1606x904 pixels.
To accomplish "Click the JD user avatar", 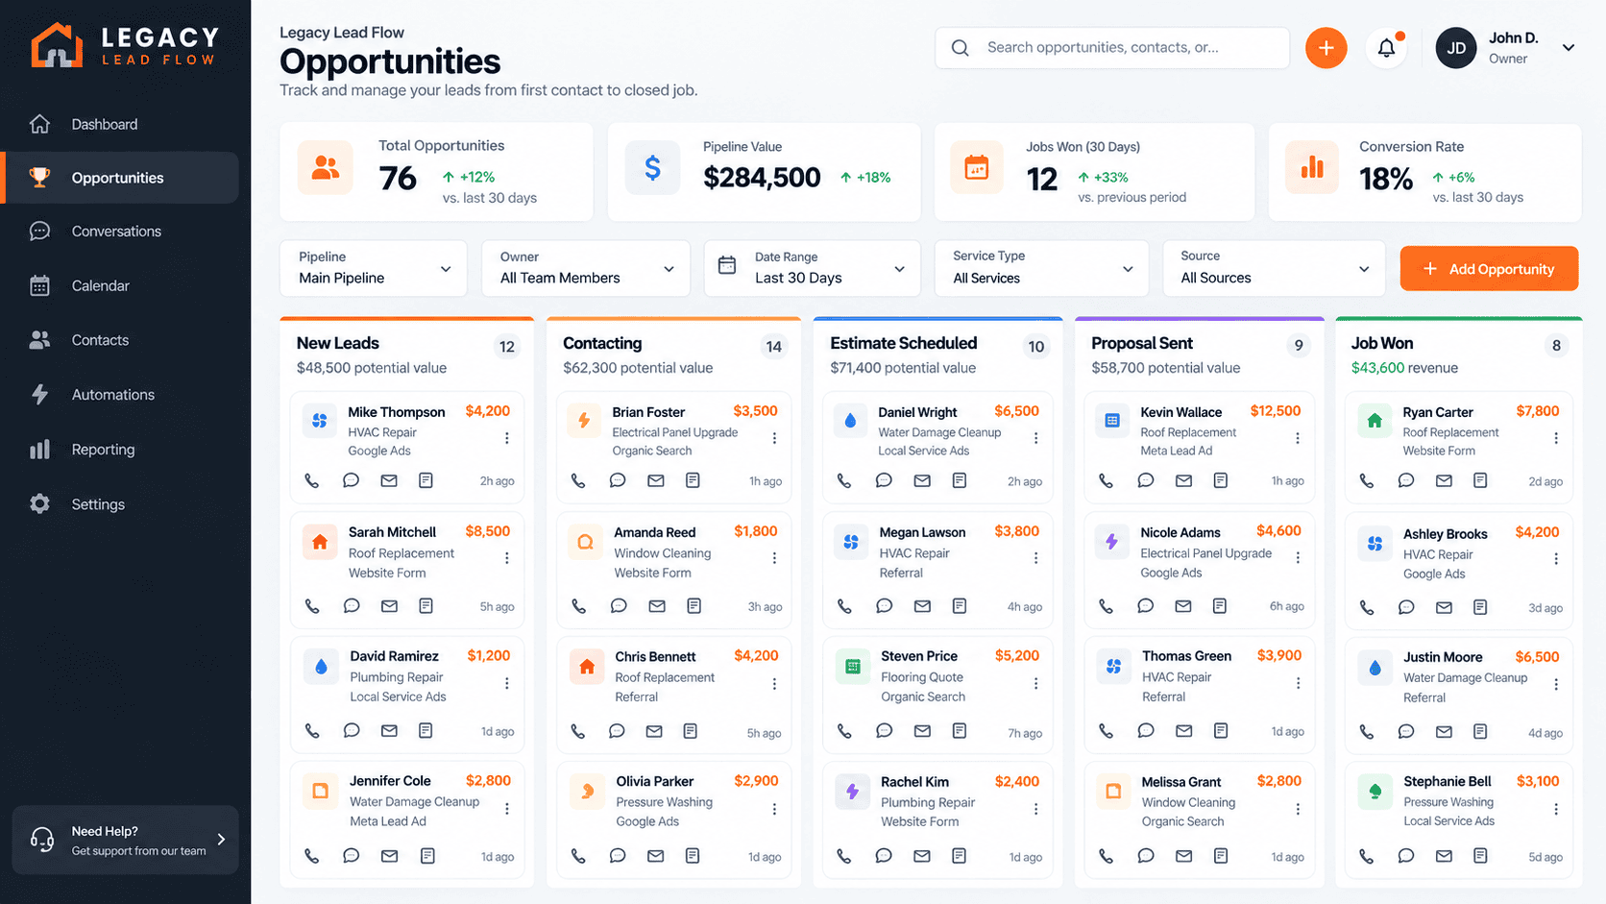I will tap(1456, 48).
